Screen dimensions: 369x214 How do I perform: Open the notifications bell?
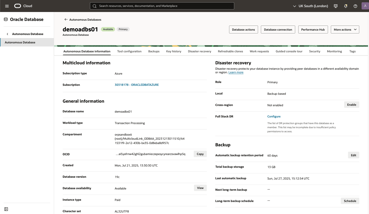pos(345,6)
